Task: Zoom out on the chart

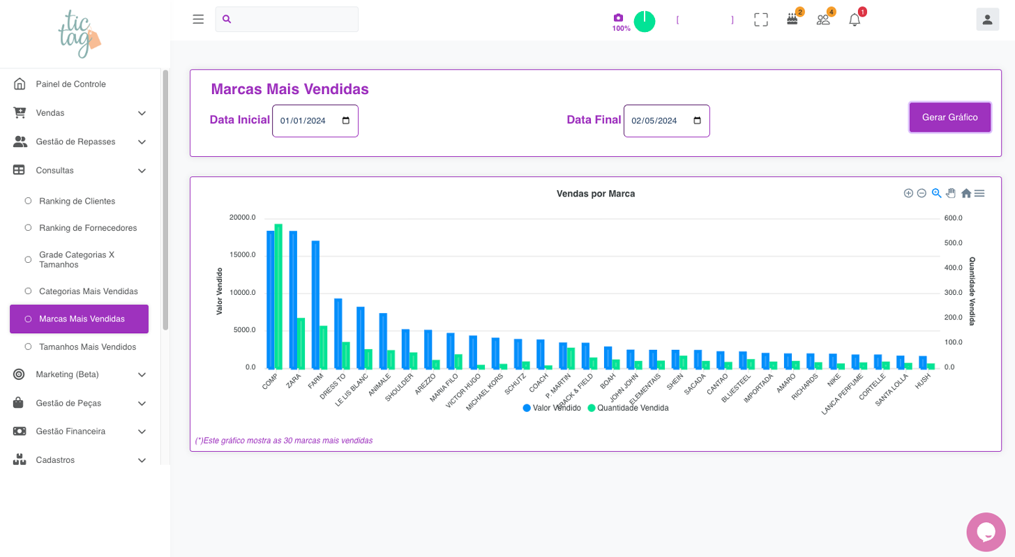Action: point(922,193)
